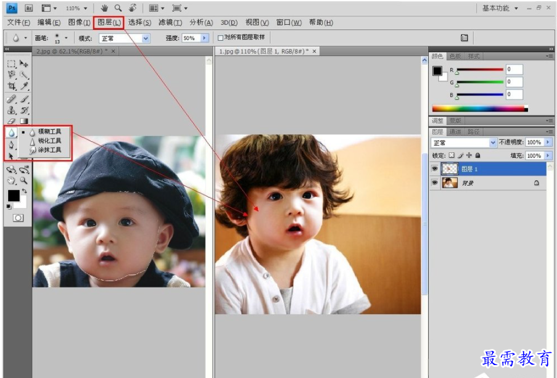Reset default foreground and background colors

(9, 207)
